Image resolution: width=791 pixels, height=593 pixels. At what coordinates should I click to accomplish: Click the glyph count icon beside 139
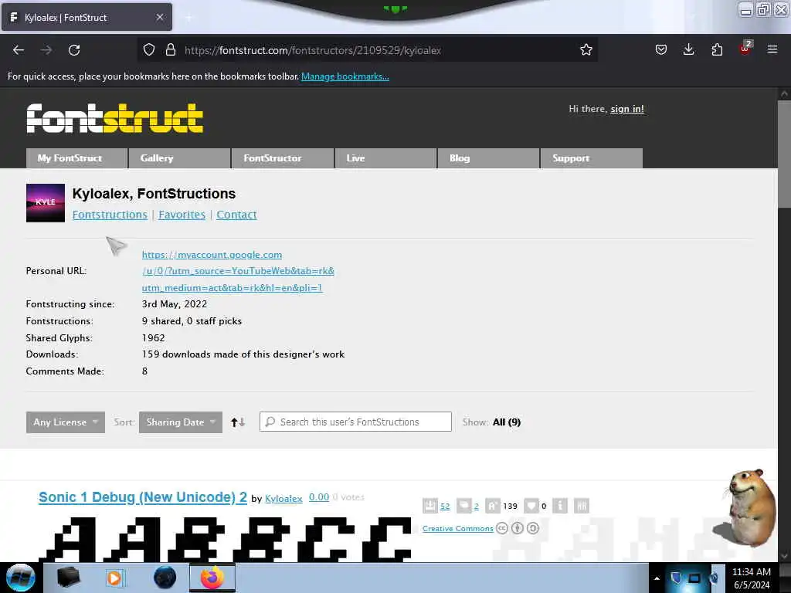coord(492,505)
